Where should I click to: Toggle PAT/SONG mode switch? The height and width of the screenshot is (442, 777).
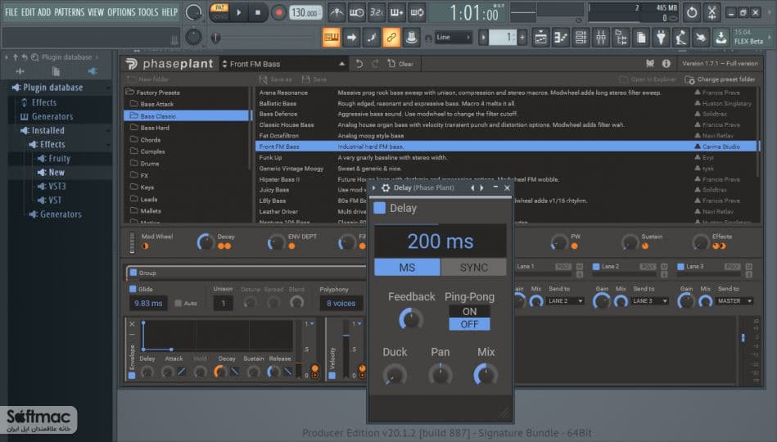[219, 12]
